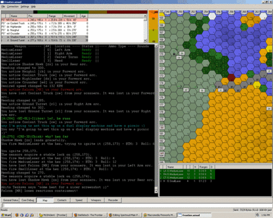Click the dark red hex on map

point(232,77)
